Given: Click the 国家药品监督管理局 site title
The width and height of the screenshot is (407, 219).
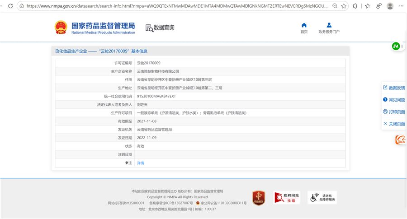Looking at the screenshot, I should point(103,26).
